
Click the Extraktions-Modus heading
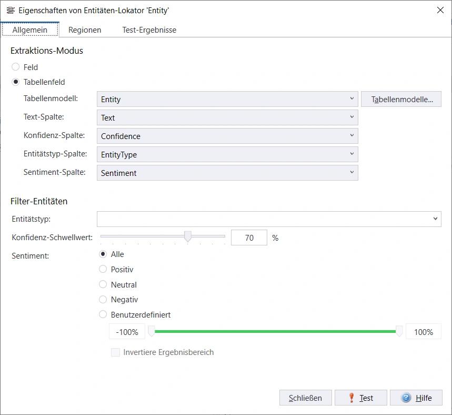47,51
